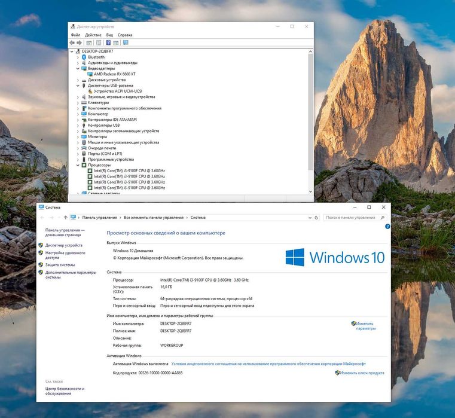Click the Очереди печати printer icon
This screenshot has height=418, width=455.
point(84,148)
